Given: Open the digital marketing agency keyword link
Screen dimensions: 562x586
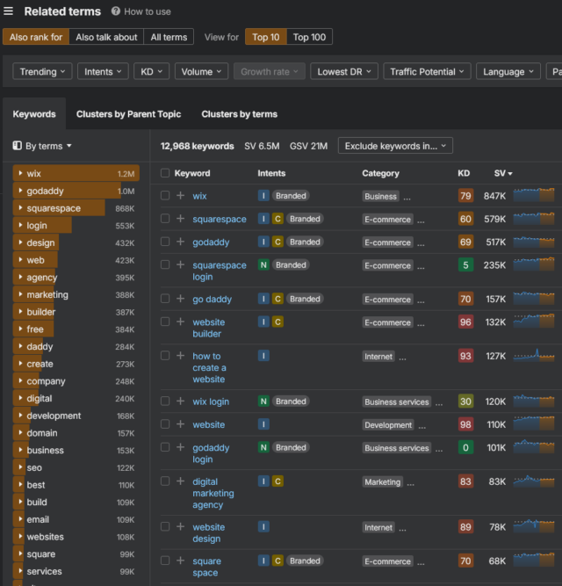Looking at the screenshot, I should click(x=213, y=493).
